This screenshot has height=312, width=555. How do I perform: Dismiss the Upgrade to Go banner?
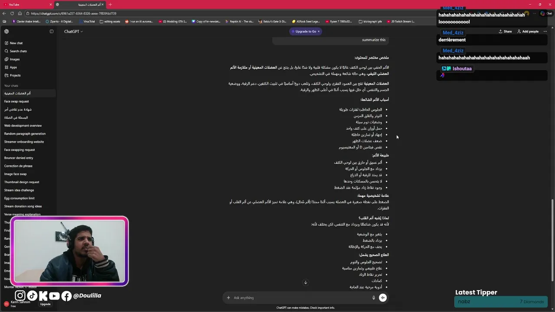[318, 31]
